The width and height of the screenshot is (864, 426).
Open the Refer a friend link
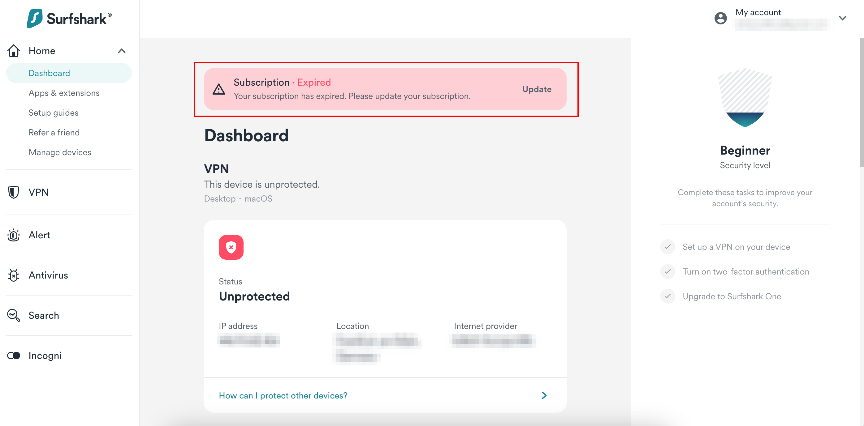54,132
